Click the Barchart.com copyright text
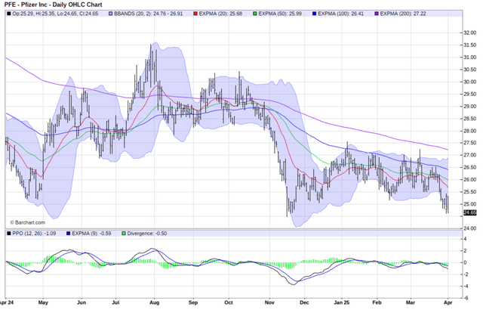The height and width of the screenshot is (316, 483). [27, 222]
